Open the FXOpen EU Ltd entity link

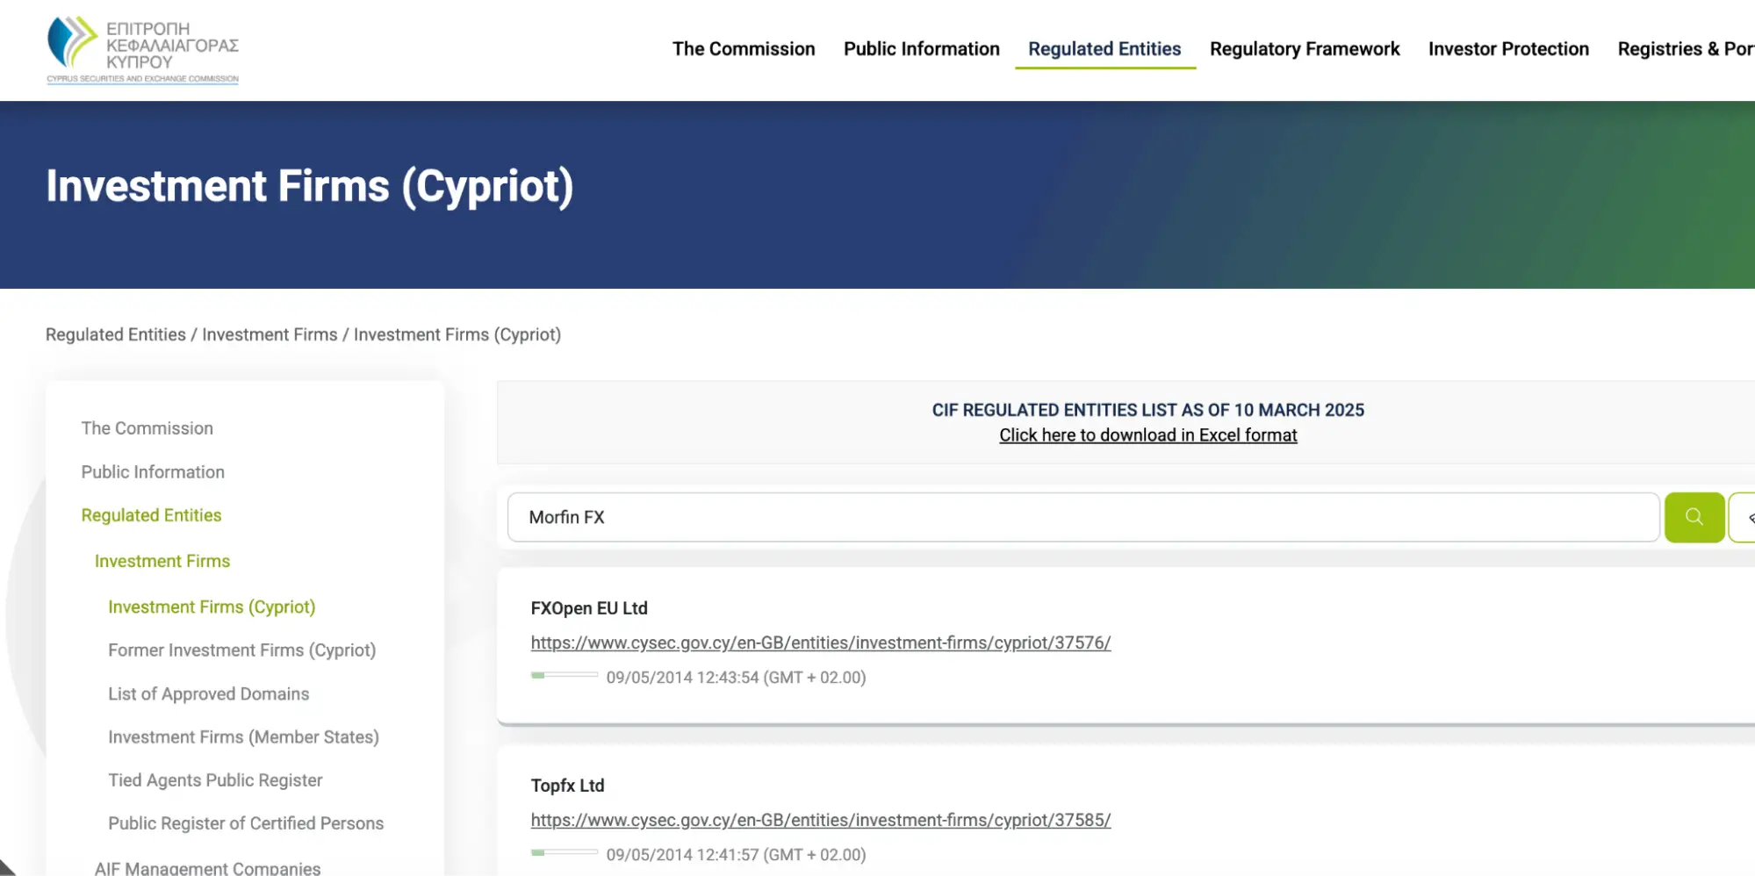click(x=820, y=643)
